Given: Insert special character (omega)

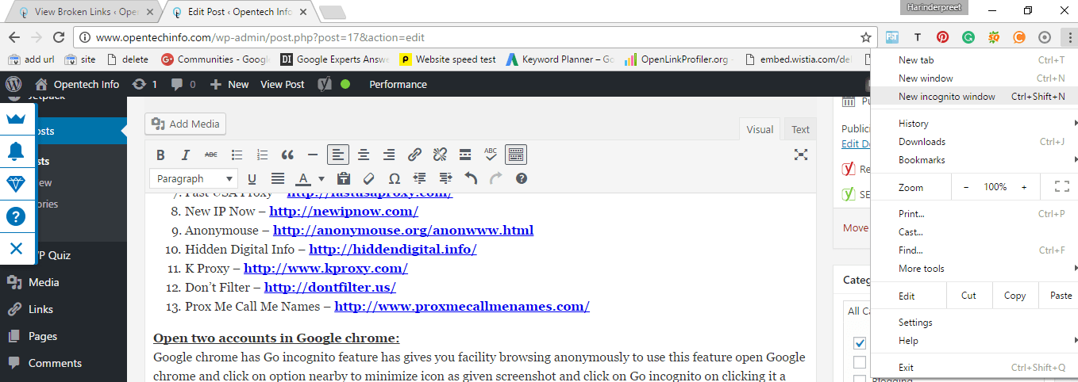Looking at the screenshot, I should pos(394,178).
